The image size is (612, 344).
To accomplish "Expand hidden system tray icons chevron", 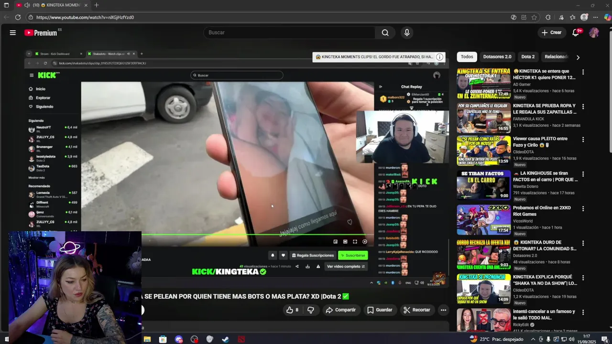I will pyautogui.click(x=532, y=339).
